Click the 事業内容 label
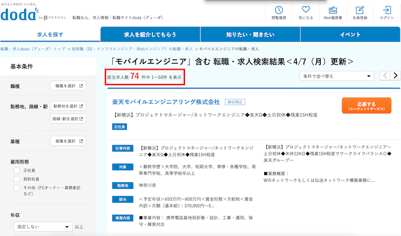 123,218
